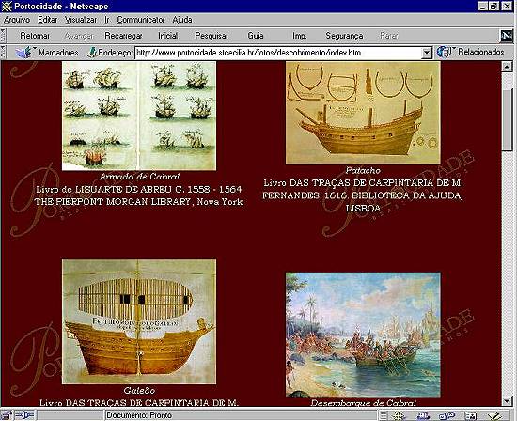This screenshot has width=517, height=421.
Task: Open the Communicator menu
Action: tap(141, 20)
